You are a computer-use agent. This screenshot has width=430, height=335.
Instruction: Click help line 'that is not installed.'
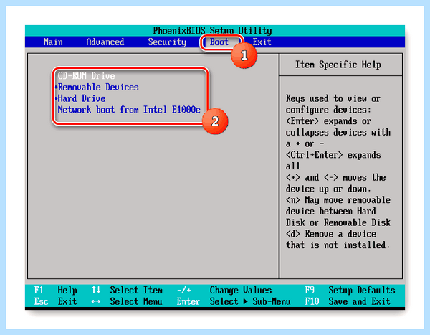(x=338, y=245)
